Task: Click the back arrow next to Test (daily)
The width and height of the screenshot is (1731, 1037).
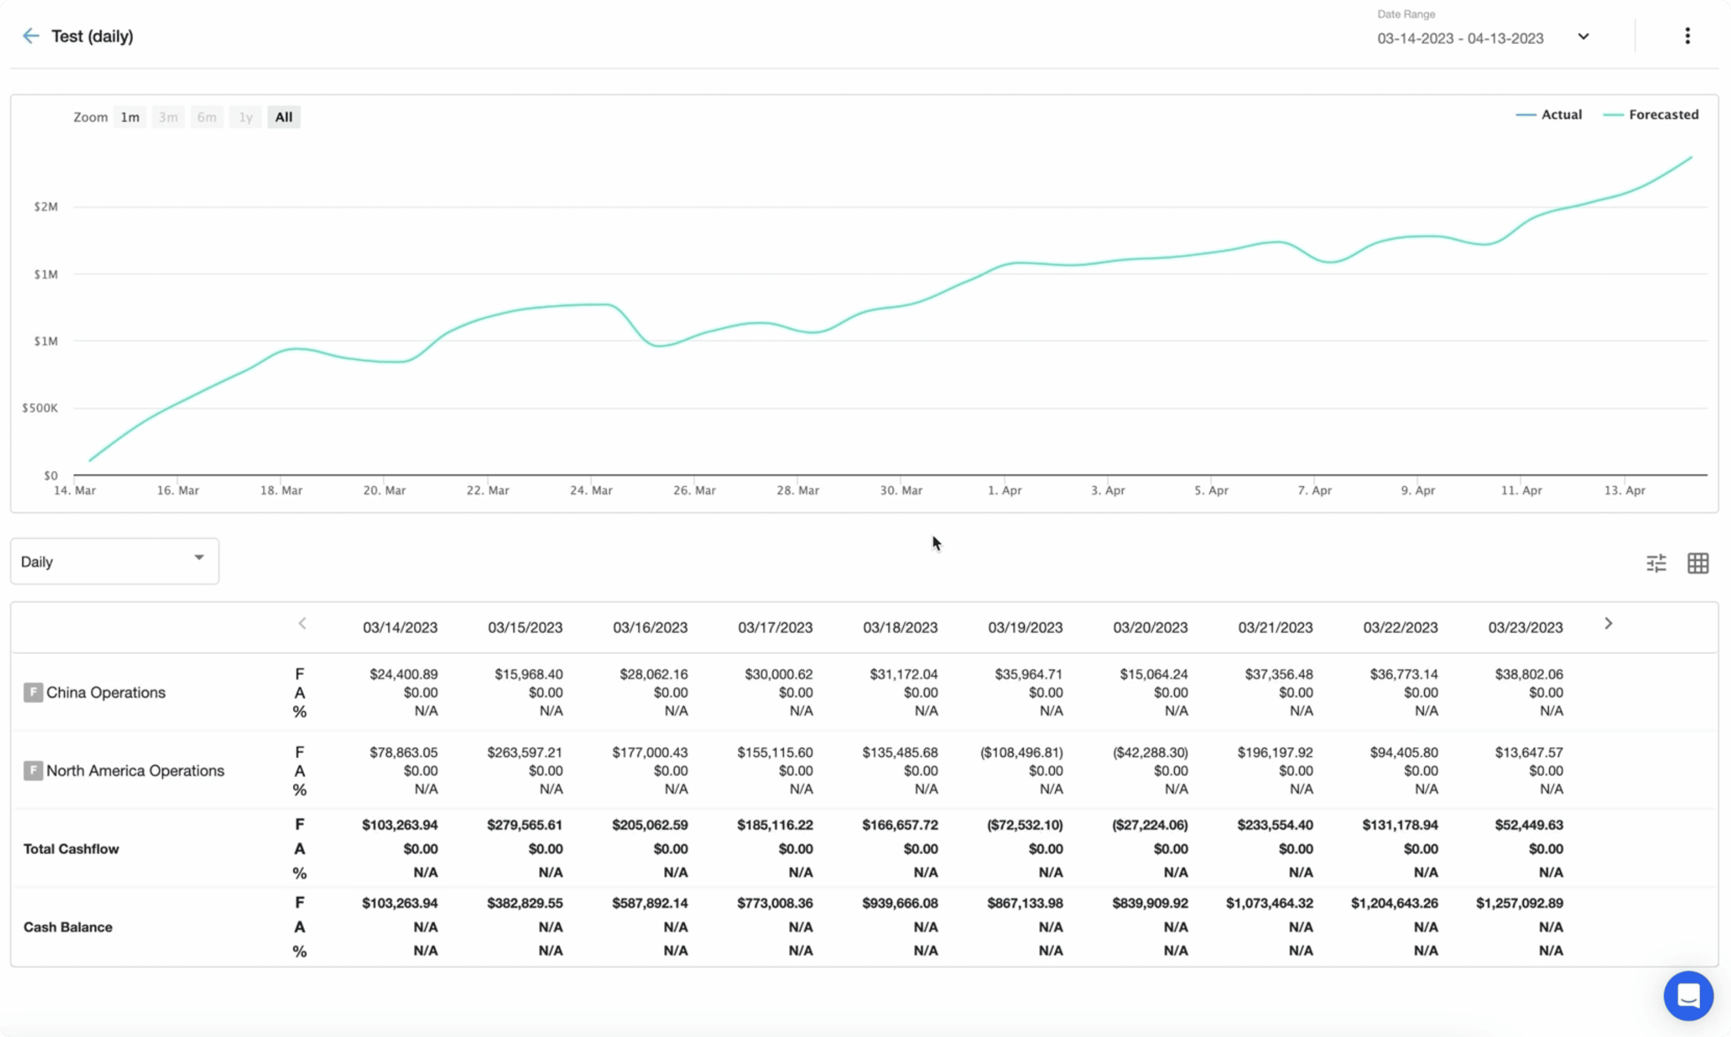Action: [x=30, y=35]
